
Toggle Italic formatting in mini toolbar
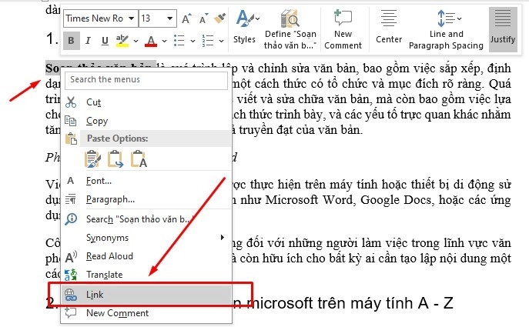[88, 41]
